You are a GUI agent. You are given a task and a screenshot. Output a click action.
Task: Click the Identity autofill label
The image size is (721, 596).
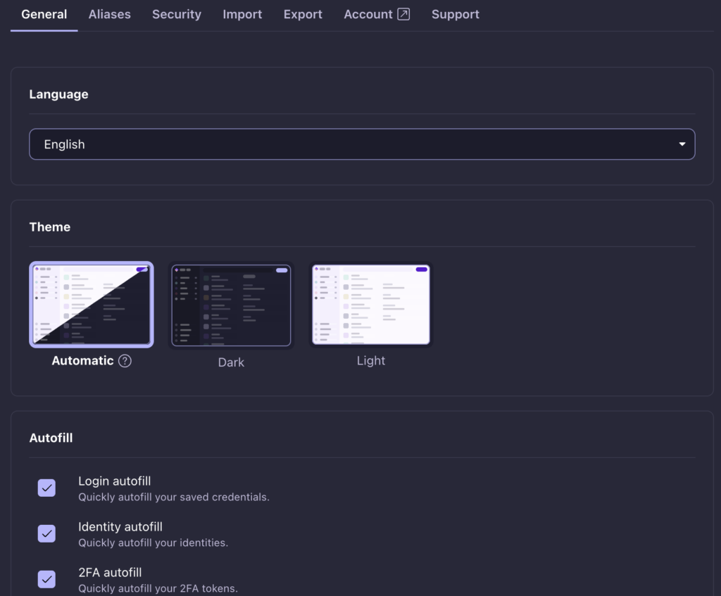click(x=120, y=526)
